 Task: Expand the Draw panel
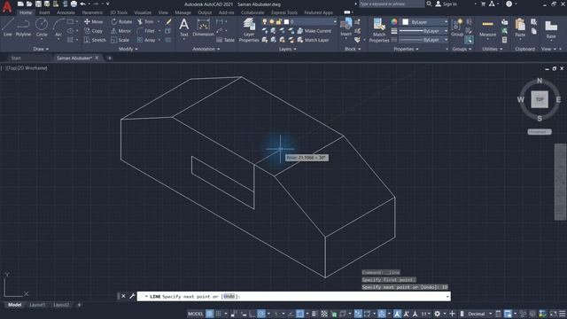point(41,49)
